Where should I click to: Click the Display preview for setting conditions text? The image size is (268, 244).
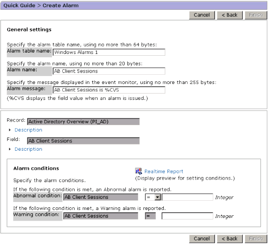pos(185,178)
